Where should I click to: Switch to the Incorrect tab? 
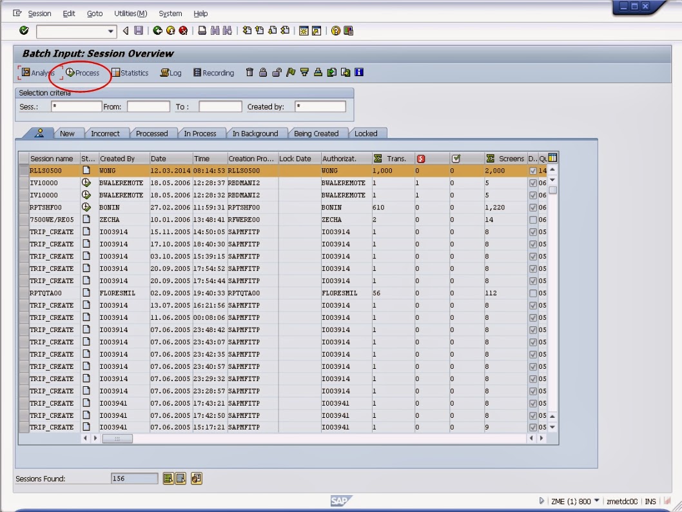(106, 133)
